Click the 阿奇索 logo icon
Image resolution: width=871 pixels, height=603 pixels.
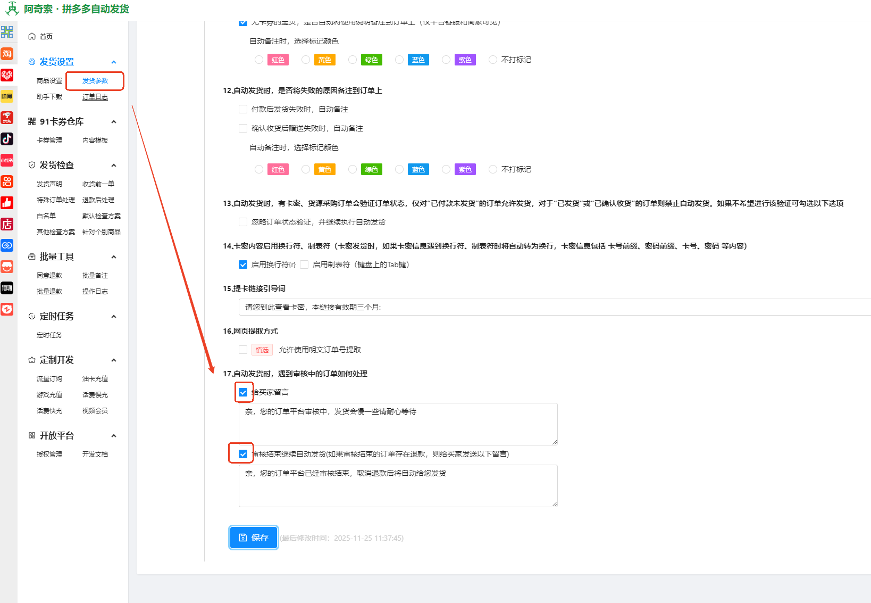12,9
